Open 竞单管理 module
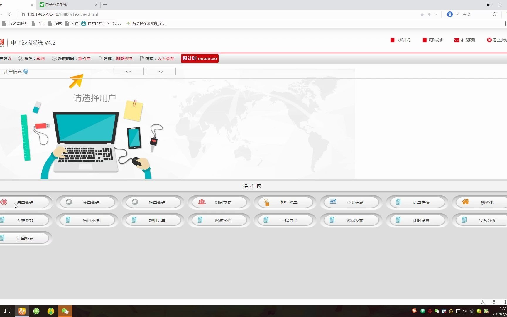This screenshot has width=507, height=317. (87, 203)
